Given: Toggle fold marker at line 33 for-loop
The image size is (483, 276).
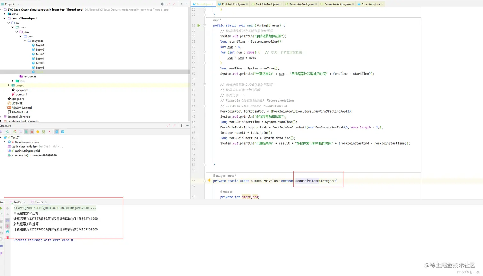Looking at the screenshot, I should (204, 52).
